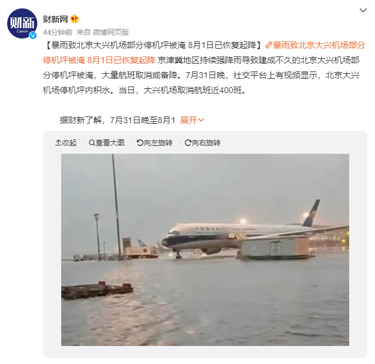Viewport: 375px width, 364px height.
Task: Click the 44分钟前 timestamp
Action: point(58,32)
